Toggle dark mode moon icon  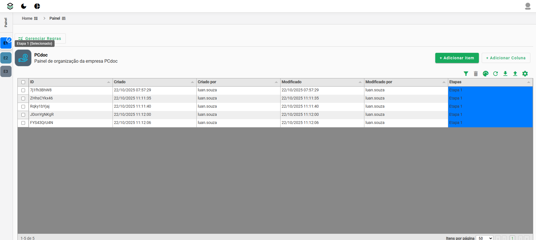point(24,6)
